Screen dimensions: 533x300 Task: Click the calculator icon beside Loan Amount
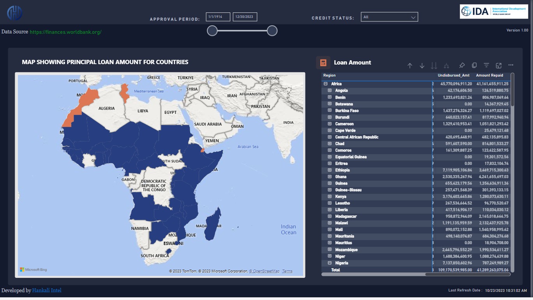(x=323, y=63)
